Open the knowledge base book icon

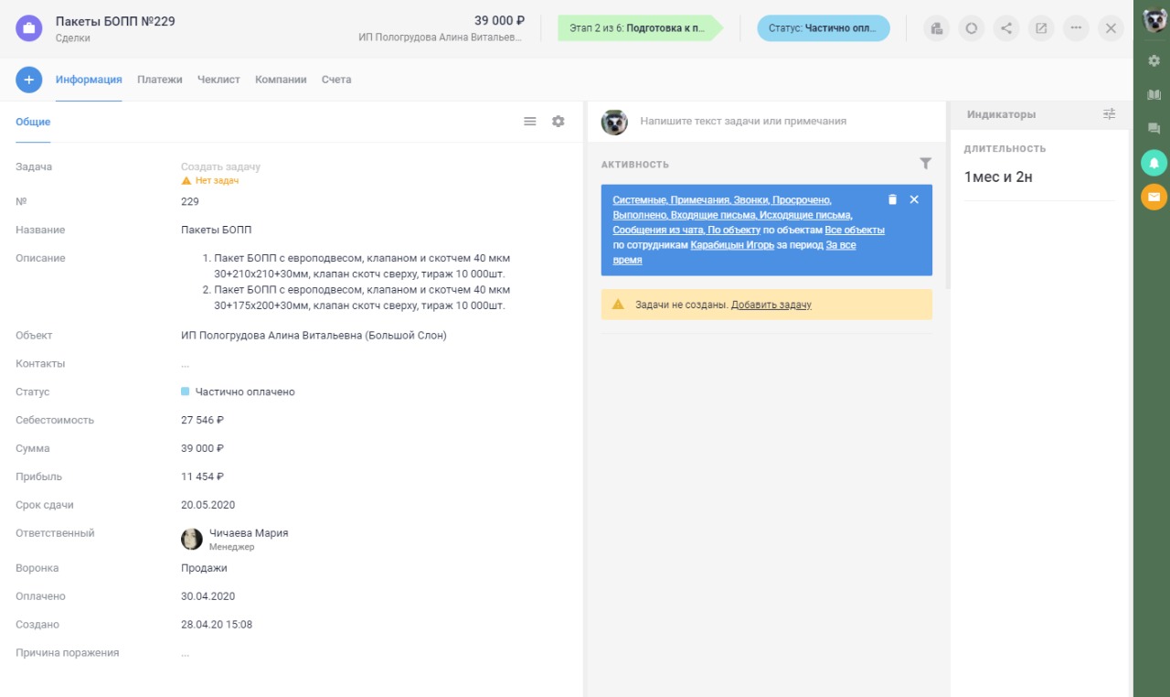[x=1154, y=95]
